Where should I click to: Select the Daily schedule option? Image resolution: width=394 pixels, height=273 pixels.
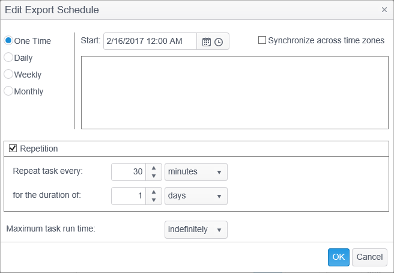pyautogui.click(x=8, y=58)
